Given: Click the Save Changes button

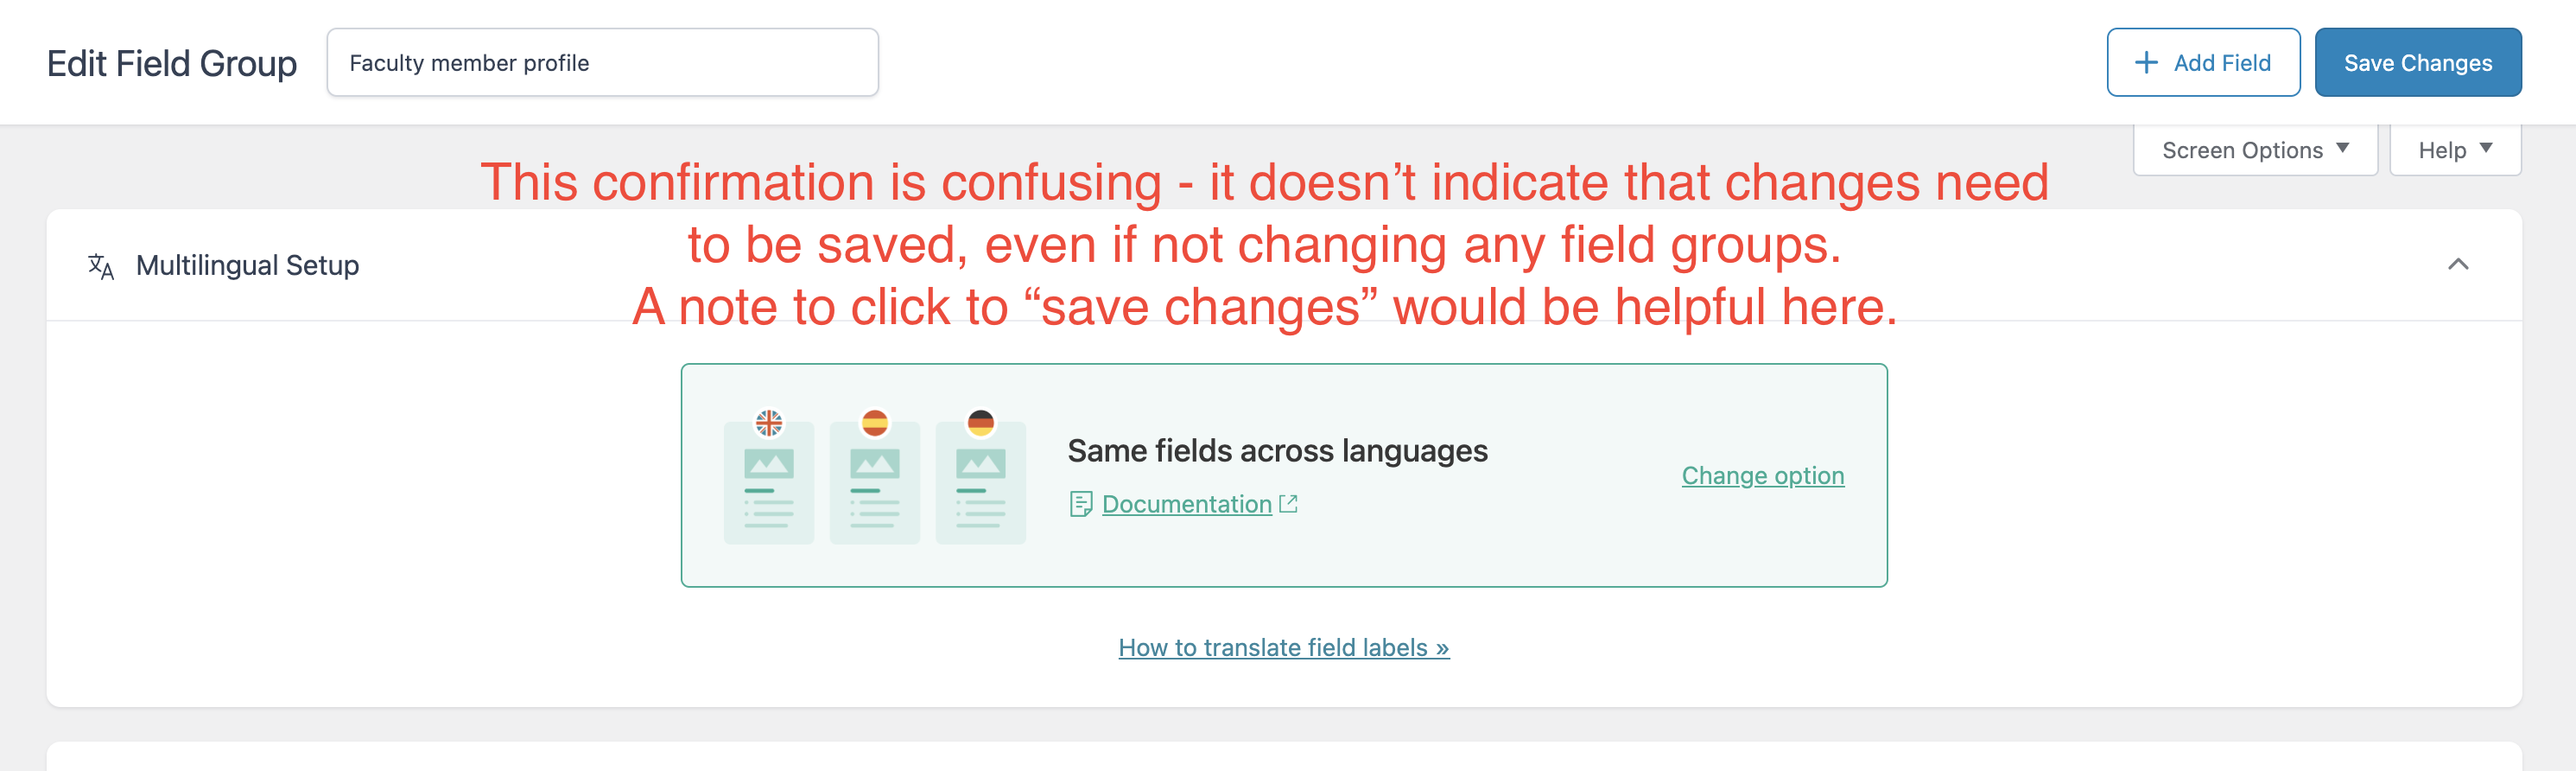Looking at the screenshot, I should (2417, 63).
